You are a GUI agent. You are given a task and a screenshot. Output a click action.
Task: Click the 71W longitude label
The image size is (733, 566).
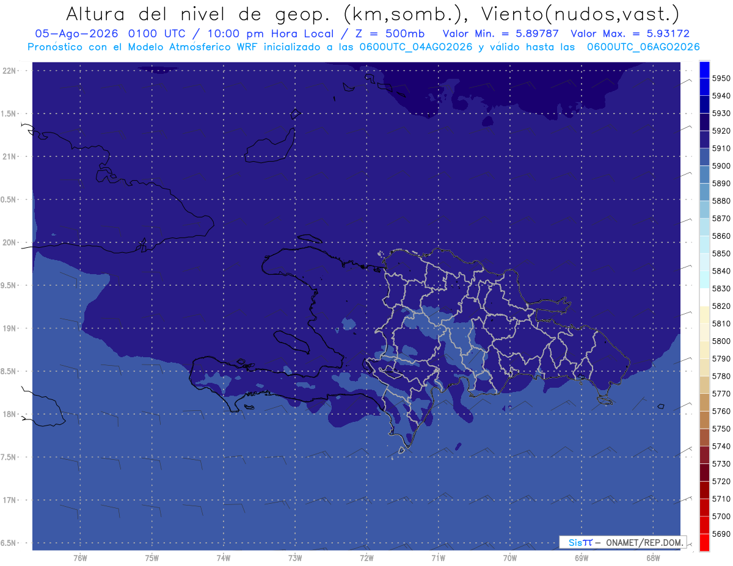438,558
